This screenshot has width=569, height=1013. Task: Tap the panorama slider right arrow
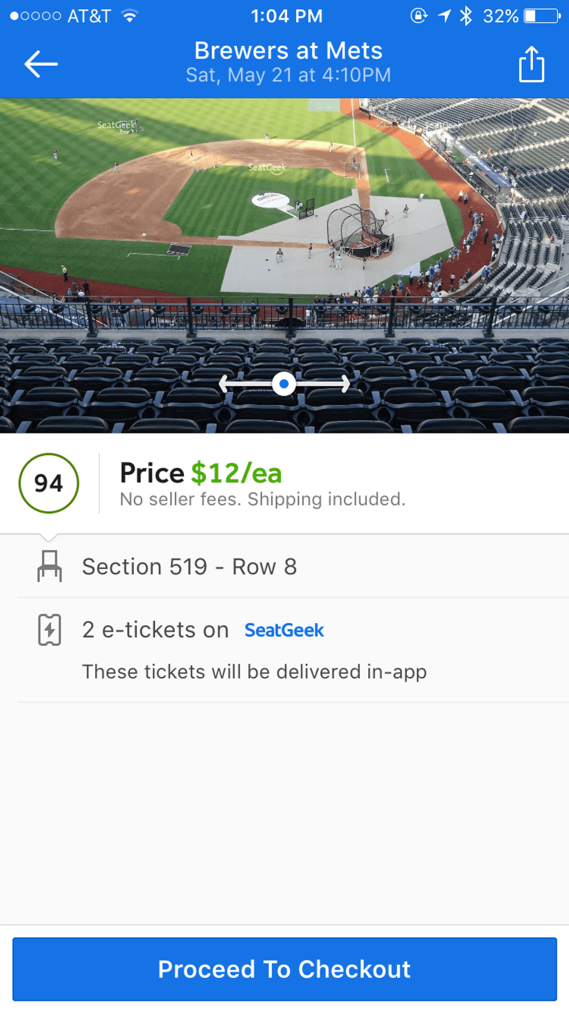point(344,384)
